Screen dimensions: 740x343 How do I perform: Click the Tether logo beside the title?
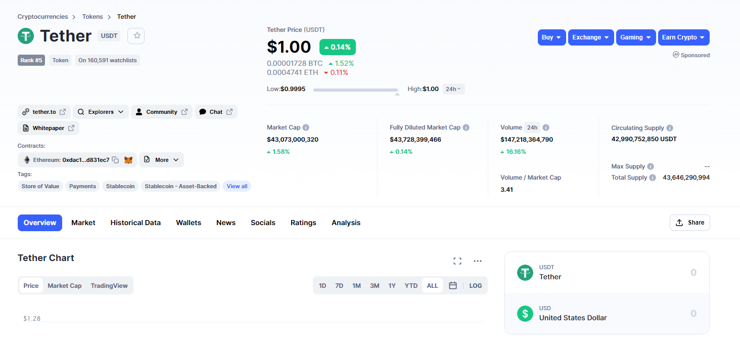tap(26, 36)
